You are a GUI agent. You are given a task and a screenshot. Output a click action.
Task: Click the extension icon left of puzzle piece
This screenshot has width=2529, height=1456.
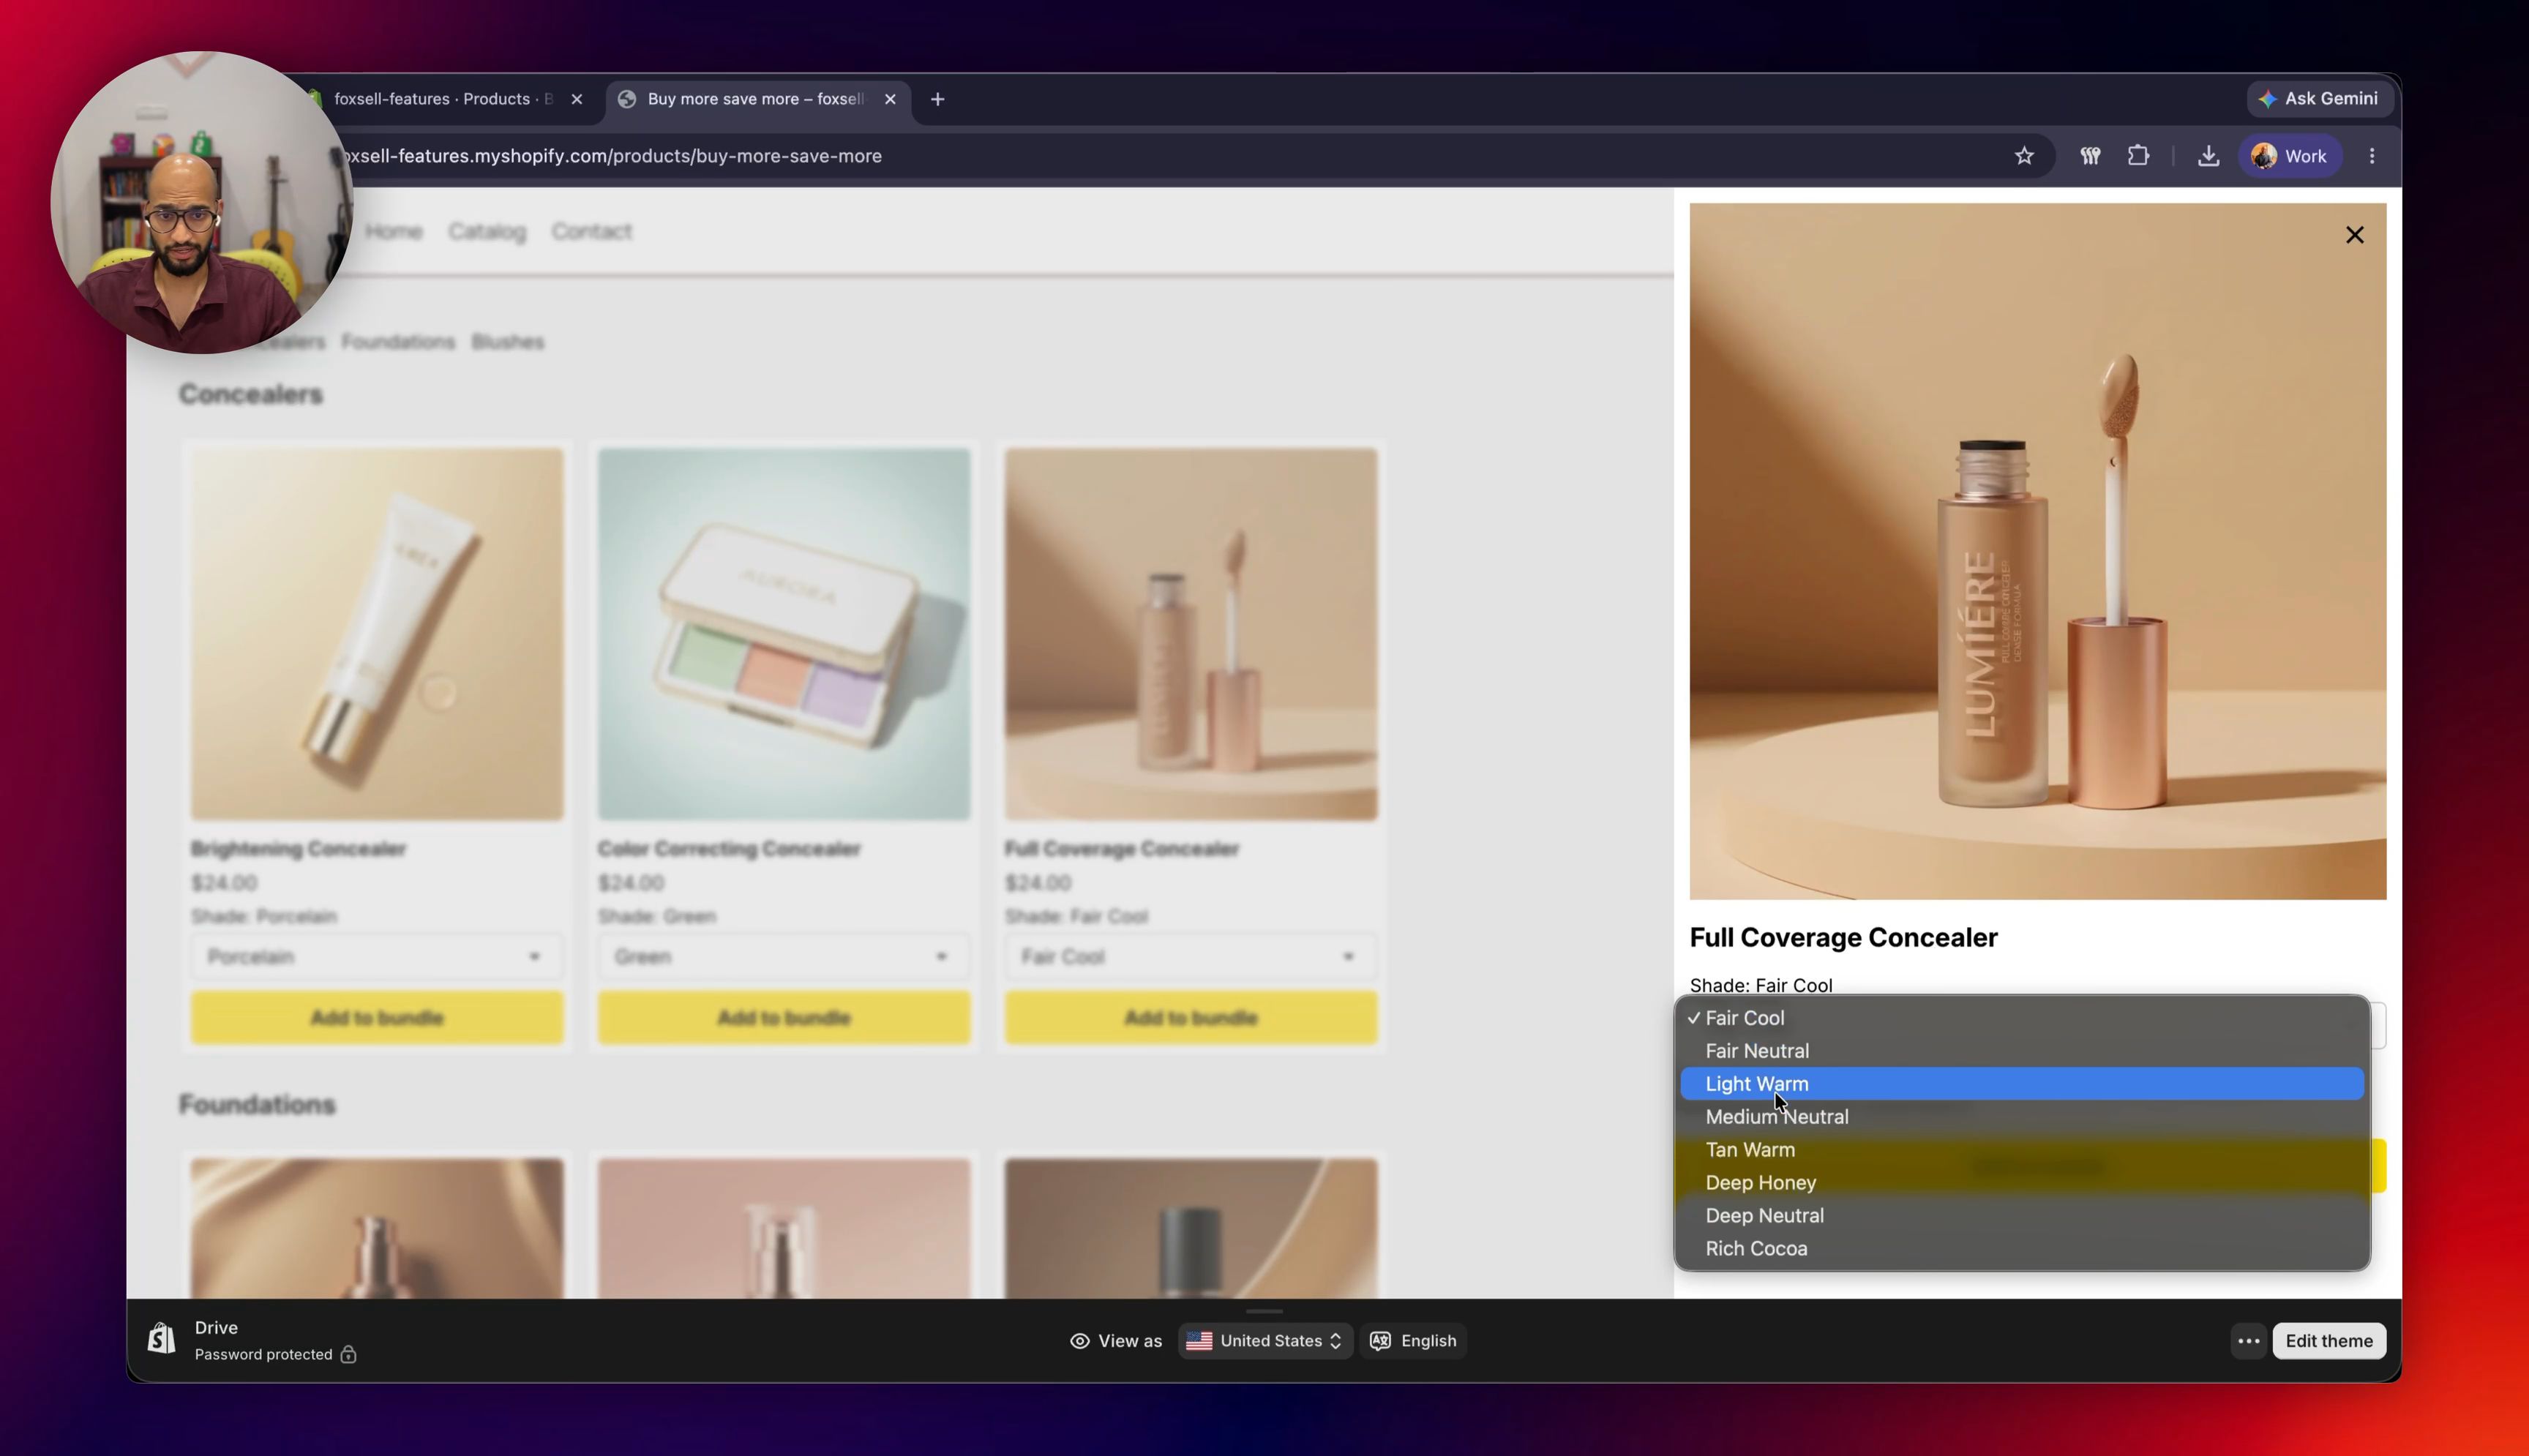pos(2090,156)
